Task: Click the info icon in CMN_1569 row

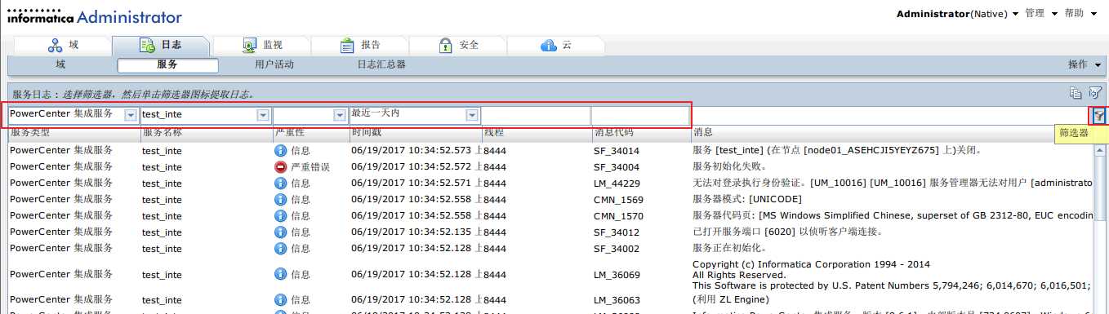Action: point(281,200)
